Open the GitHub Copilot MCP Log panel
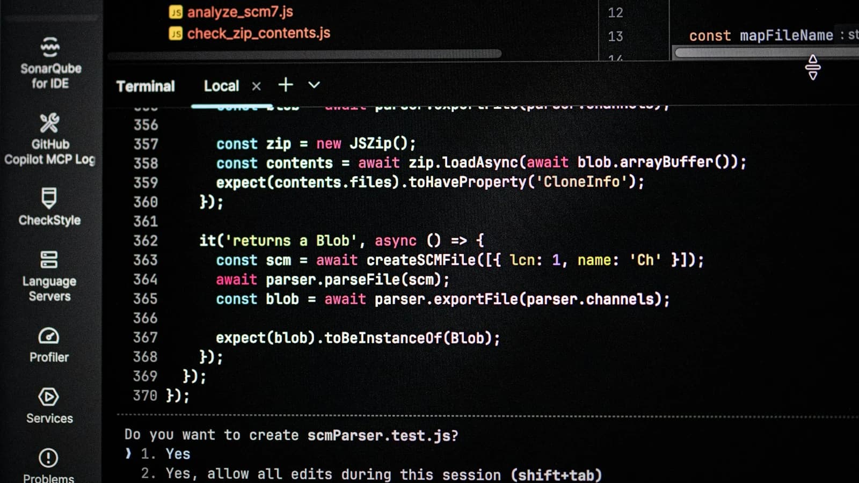This screenshot has height=483, width=859. click(49, 139)
